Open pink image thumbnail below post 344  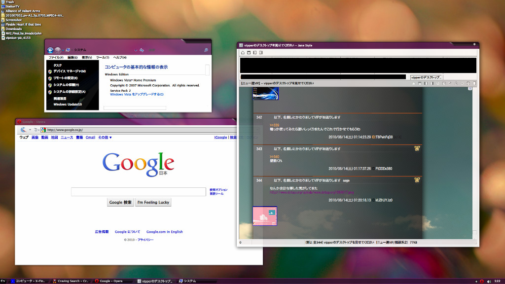265,216
